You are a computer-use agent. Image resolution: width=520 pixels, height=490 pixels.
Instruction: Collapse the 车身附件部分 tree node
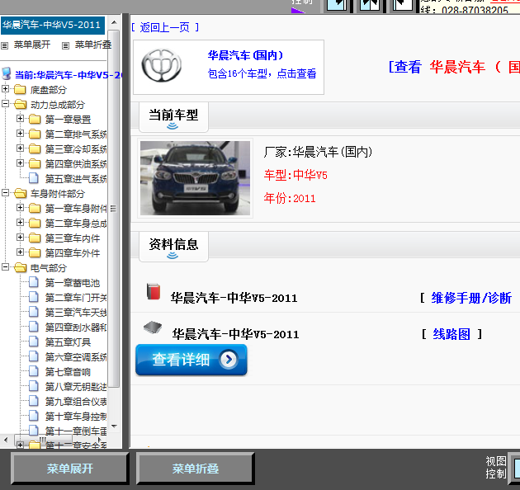[x=5, y=192]
